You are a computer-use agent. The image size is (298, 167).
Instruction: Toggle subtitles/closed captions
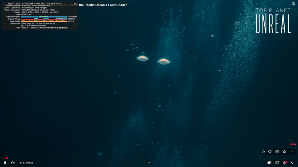coord(277,163)
